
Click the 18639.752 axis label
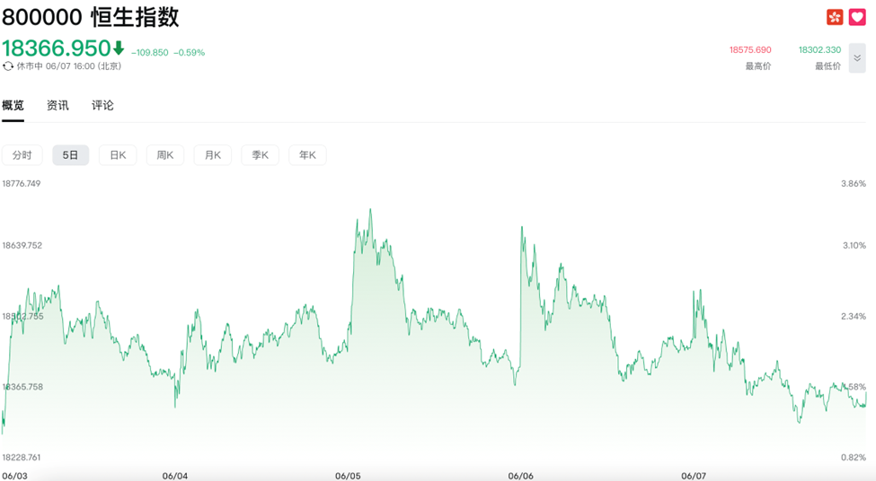22,246
